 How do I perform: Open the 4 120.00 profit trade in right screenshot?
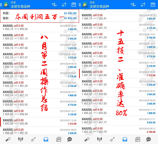pyautogui.click(x=118, y=64)
